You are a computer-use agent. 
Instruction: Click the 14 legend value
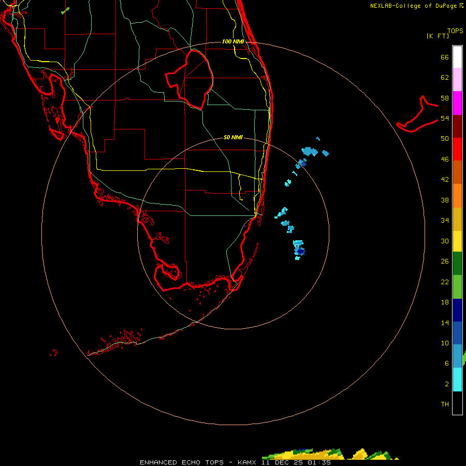click(x=445, y=323)
